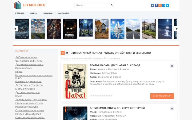
Task: Bookmark Братья Кабал with star icon
Action: 172,66
